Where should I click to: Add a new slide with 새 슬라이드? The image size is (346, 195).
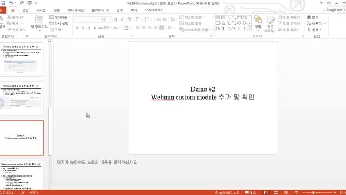39,23
